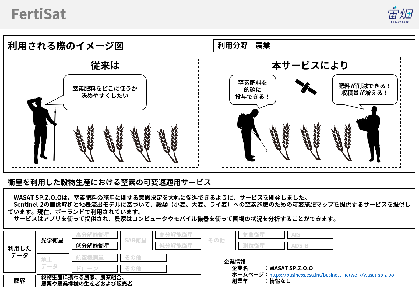Select the highlighted 低分解能衛星 box beside 光学衛星

point(95,246)
